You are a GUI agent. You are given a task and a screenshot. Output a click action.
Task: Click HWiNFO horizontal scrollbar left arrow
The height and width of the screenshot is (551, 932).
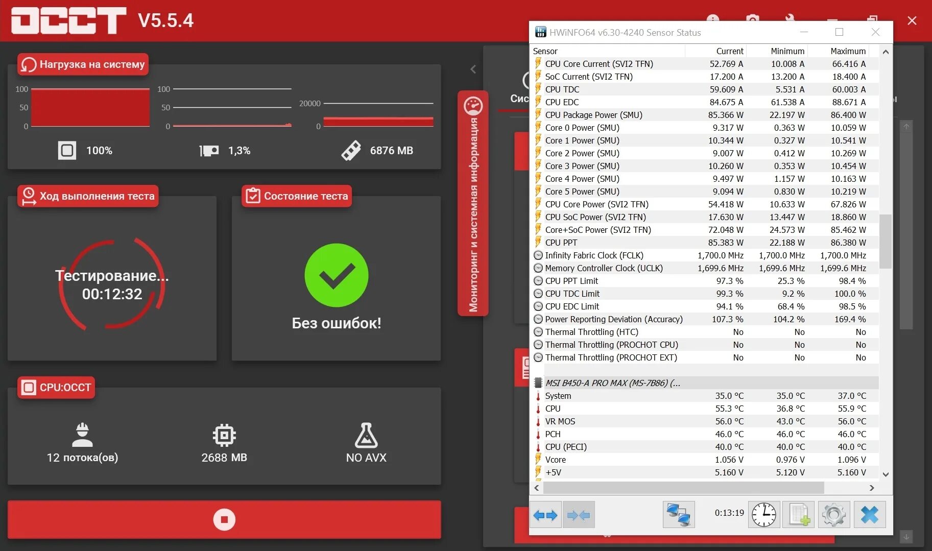click(x=537, y=488)
